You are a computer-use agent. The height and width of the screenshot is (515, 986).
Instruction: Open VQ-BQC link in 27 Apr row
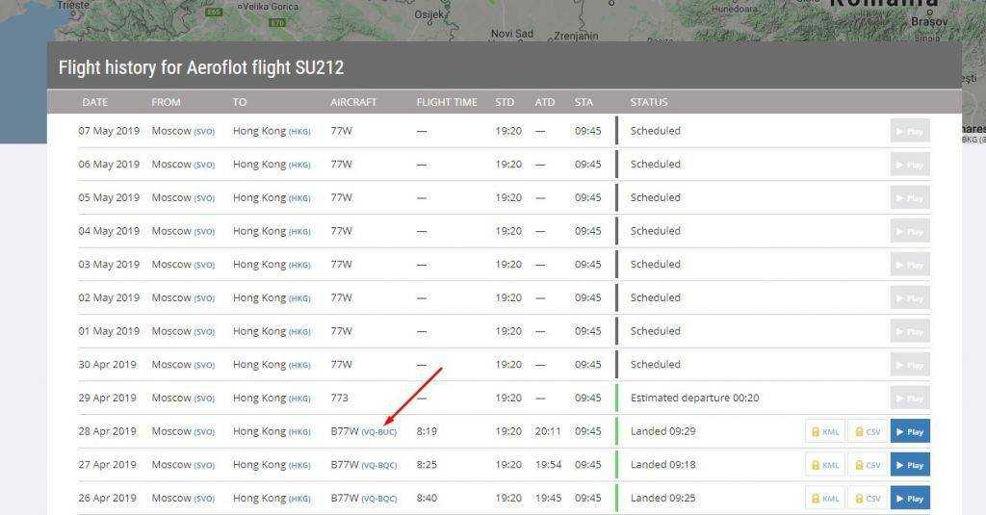tap(379, 465)
